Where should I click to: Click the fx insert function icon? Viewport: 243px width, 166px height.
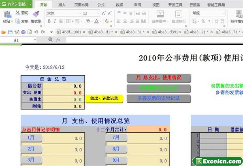point(58,40)
